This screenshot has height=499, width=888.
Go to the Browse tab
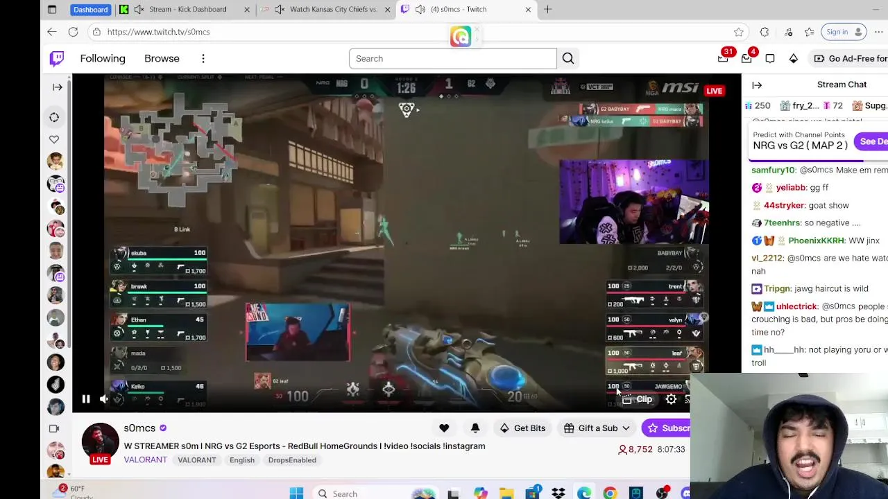[162, 59]
